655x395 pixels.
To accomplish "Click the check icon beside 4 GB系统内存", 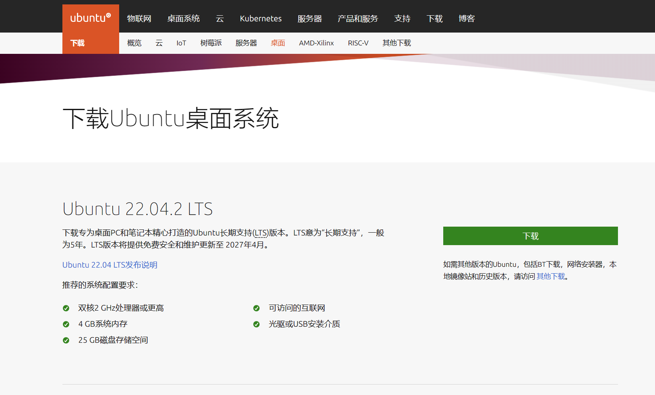I will coord(66,324).
